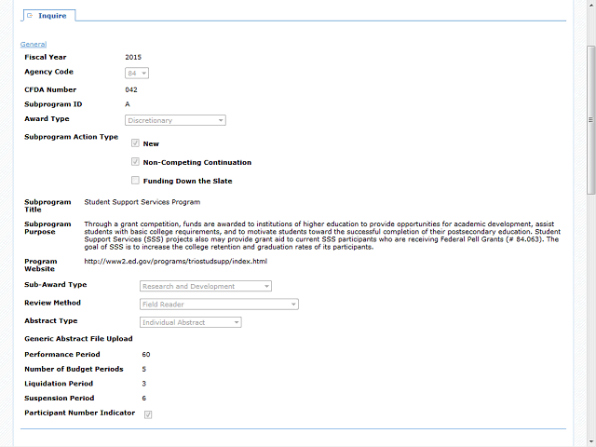
Task: Expand the Award Type Discretionary dropdown
Action: (175, 120)
